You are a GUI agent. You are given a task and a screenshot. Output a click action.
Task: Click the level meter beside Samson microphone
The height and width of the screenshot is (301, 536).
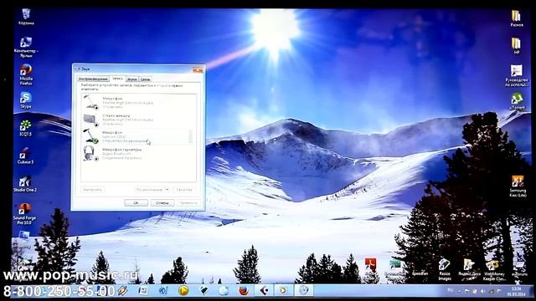pyautogui.click(x=190, y=136)
